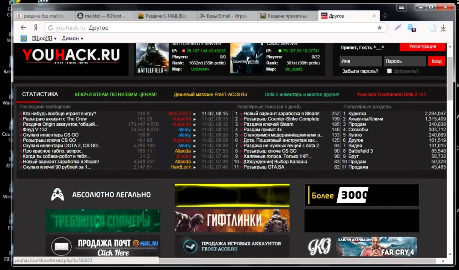Open thread Кто нибудь вообще играет в игру?
459x270 pixels.
tap(59, 114)
